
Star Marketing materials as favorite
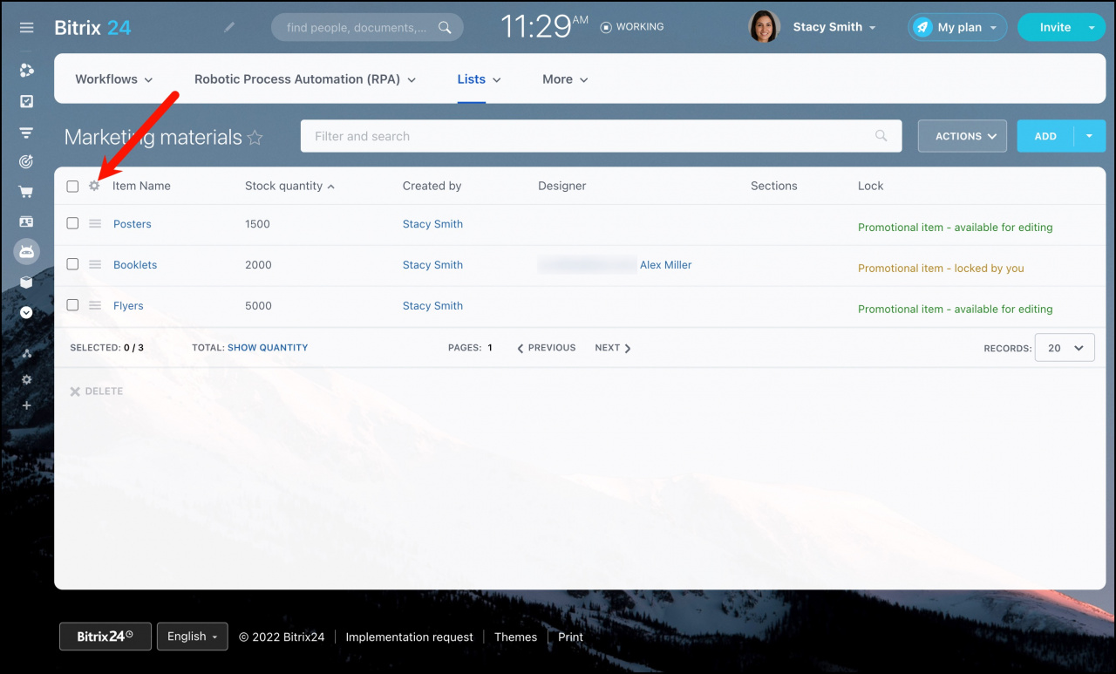tap(255, 137)
